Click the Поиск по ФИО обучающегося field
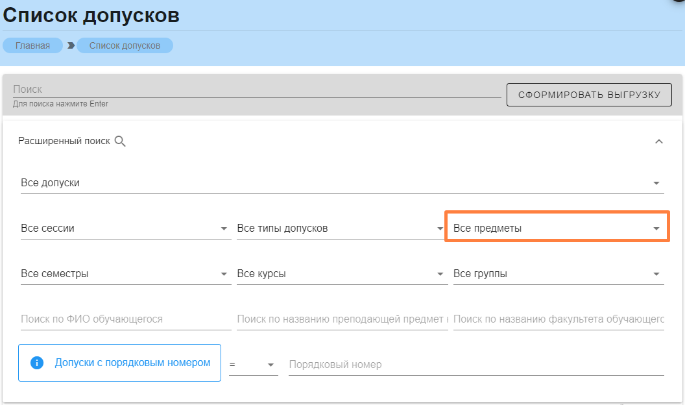Screen dimensions: 685x405 pyautogui.click(x=125, y=319)
